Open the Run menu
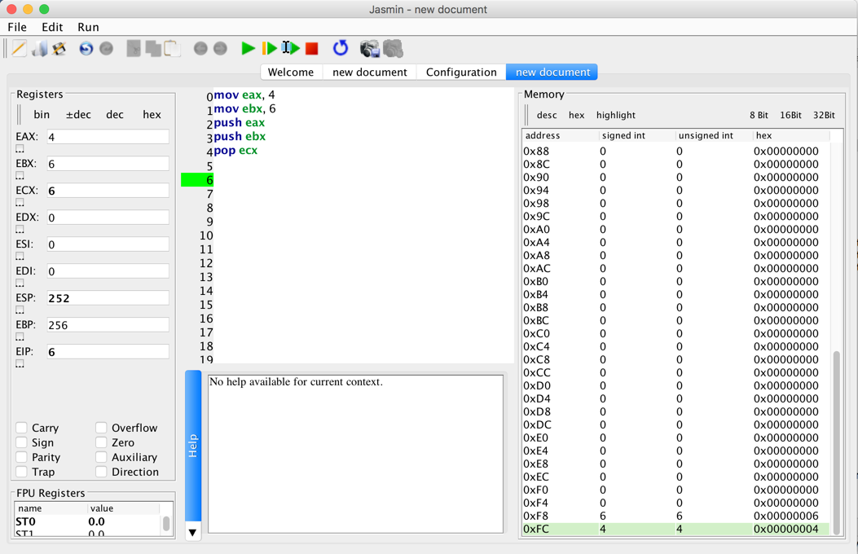This screenshot has height=554, width=858. coord(88,27)
